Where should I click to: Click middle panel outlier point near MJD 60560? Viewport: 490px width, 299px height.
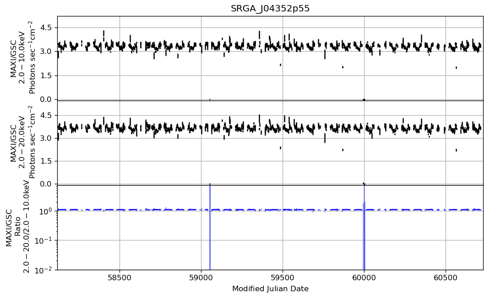coord(456,150)
